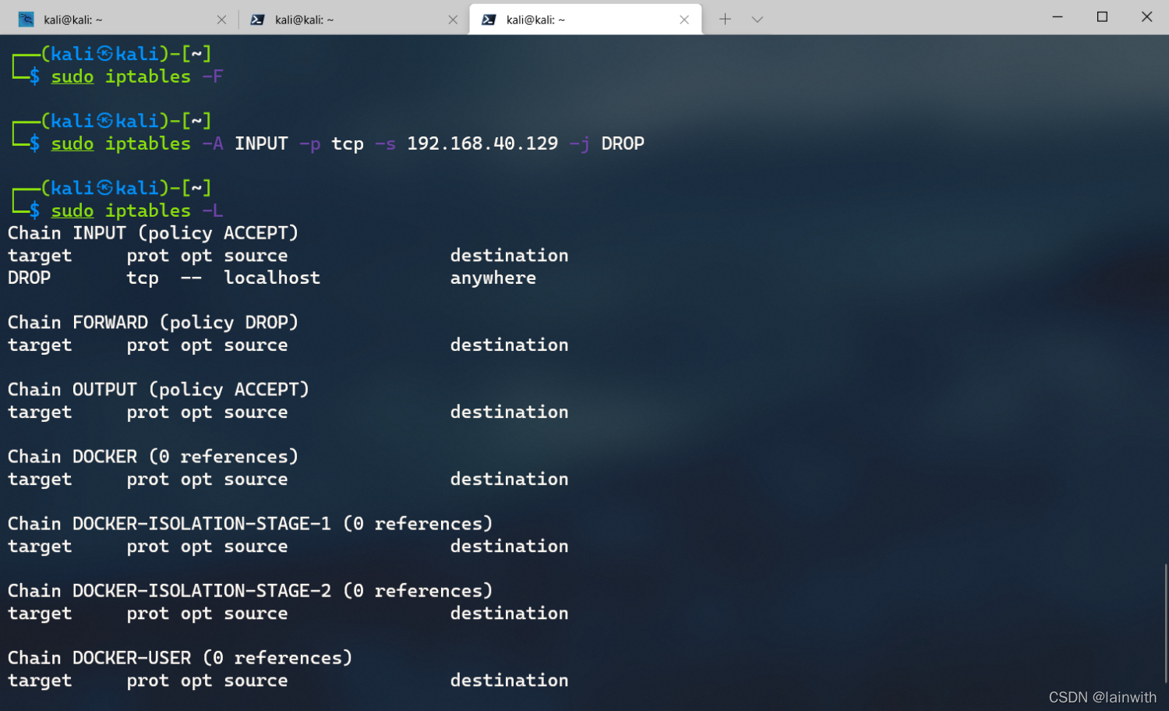Click the vertical scrollbar thumb

pos(1166,624)
